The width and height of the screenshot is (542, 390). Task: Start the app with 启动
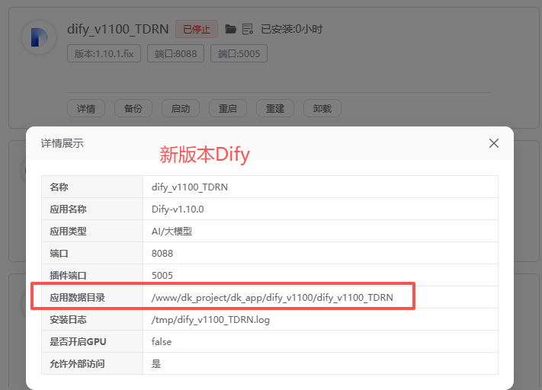pos(181,109)
